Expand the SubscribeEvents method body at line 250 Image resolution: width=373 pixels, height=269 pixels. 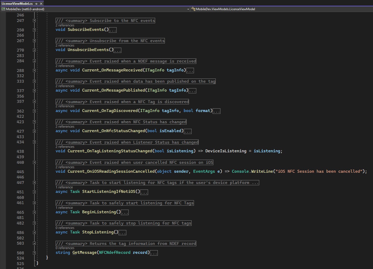(34, 30)
